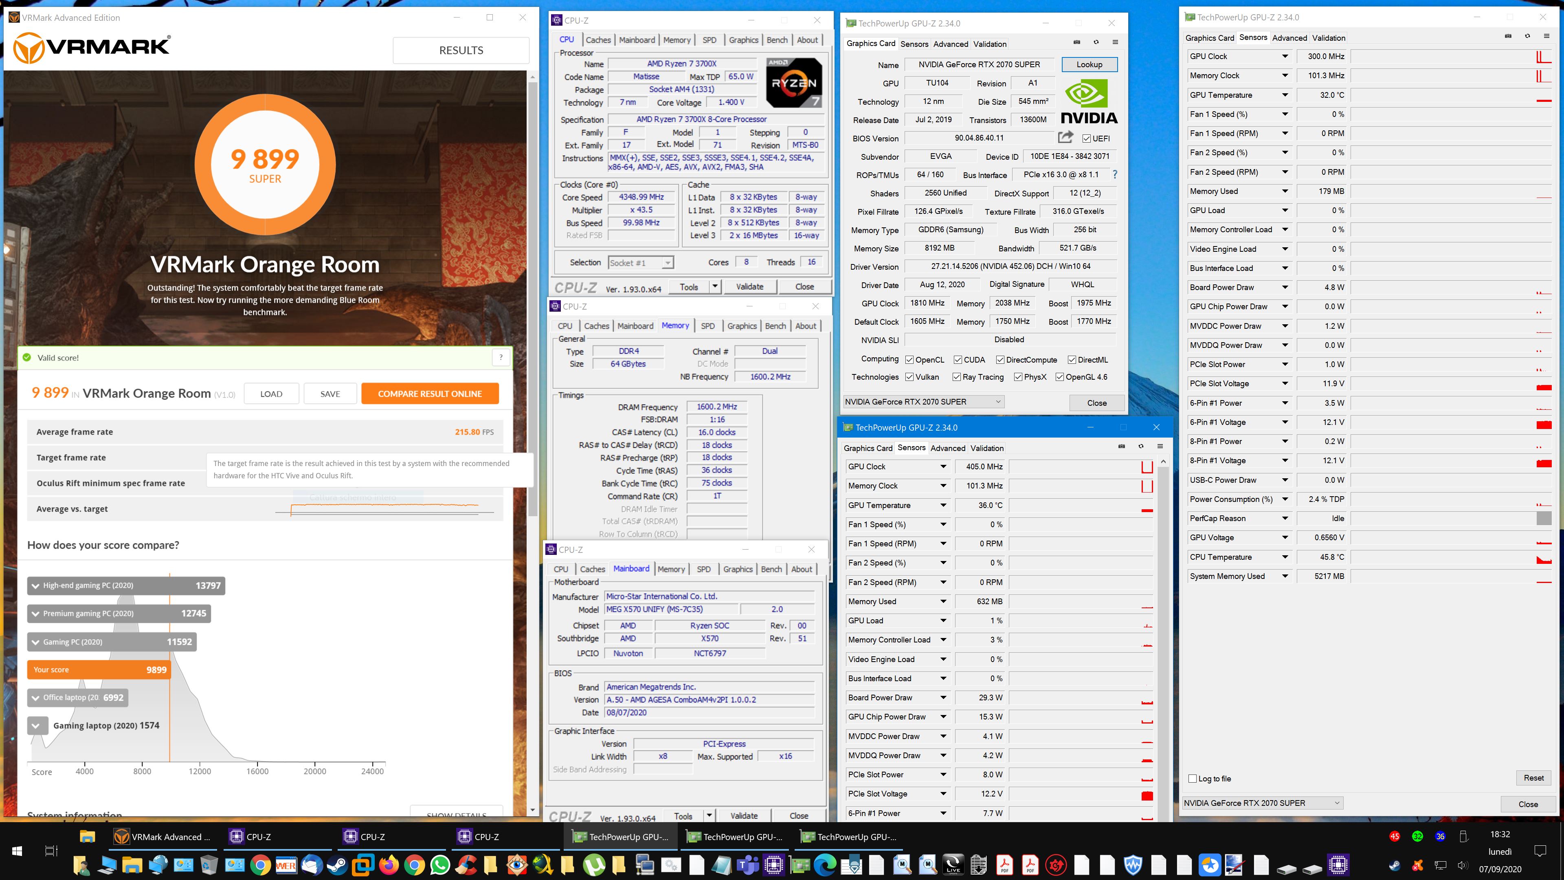Click the BIOS share/export arrow icon
This screenshot has width=1564, height=880.
(1065, 137)
